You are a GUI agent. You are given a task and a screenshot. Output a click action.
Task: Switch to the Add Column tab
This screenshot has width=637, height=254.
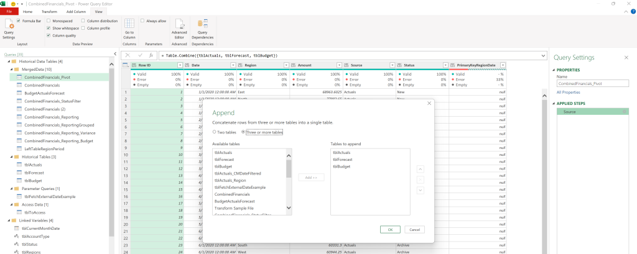(x=76, y=12)
